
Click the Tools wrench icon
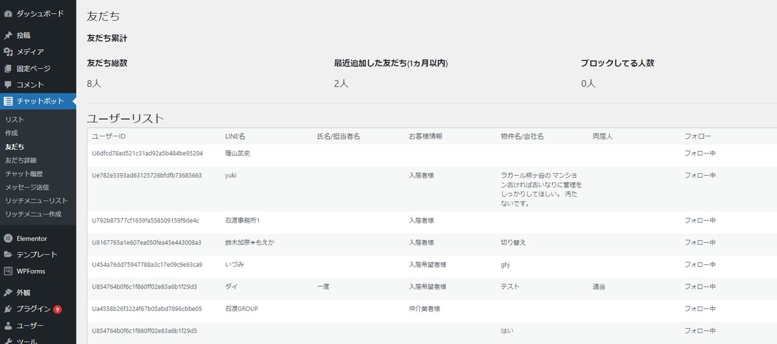[8, 341]
